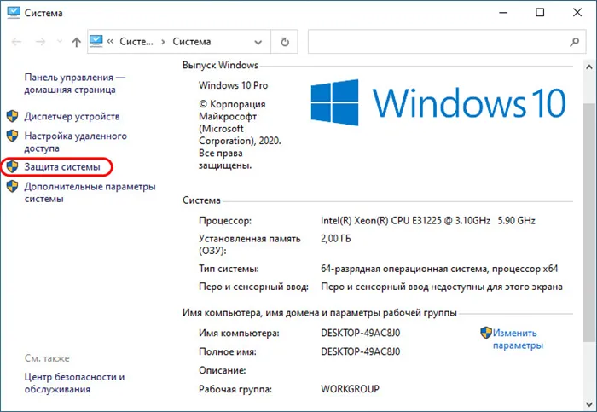The image size is (597, 412).
Task: Minimize the Система window
Action: (x=503, y=12)
